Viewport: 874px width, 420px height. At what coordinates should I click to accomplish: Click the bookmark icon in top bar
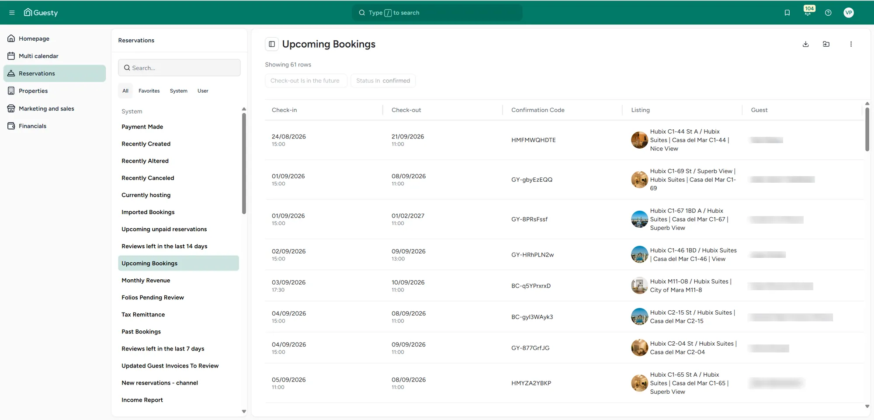click(x=787, y=13)
